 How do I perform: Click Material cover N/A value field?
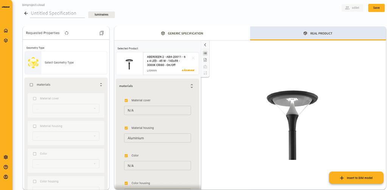click(157, 110)
